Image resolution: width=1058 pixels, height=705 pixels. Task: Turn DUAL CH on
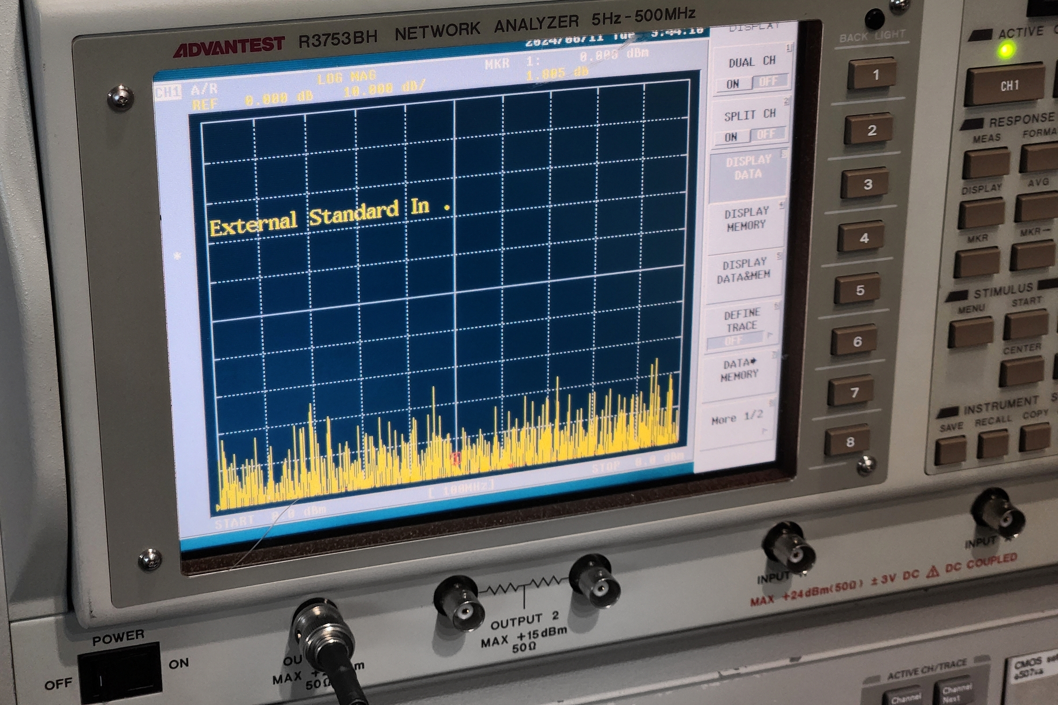732,84
